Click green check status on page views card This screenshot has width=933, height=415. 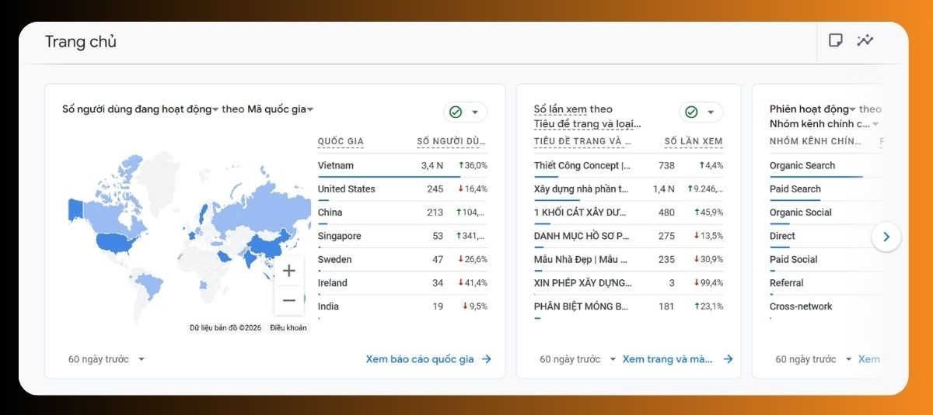tap(692, 112)
